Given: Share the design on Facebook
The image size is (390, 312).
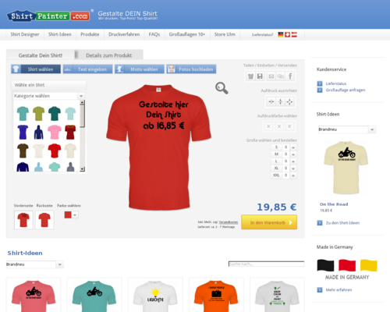Looking at the screenshot, I should coord(290,76).
